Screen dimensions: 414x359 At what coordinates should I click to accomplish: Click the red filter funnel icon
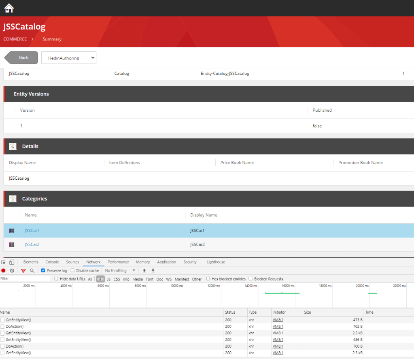[23, 271]
